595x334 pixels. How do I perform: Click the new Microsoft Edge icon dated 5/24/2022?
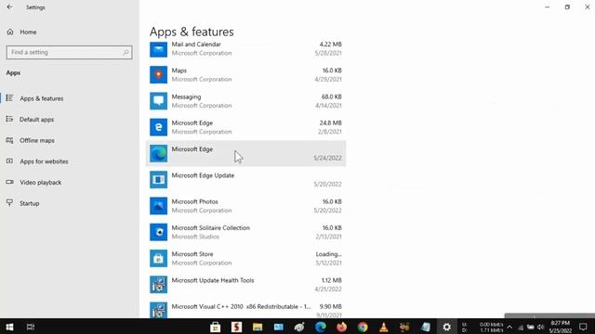(158, 153)
